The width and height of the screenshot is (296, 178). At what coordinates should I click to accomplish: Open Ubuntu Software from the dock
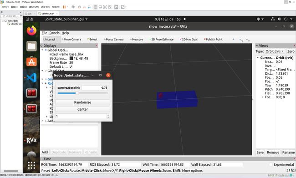(x=31, y=62)
